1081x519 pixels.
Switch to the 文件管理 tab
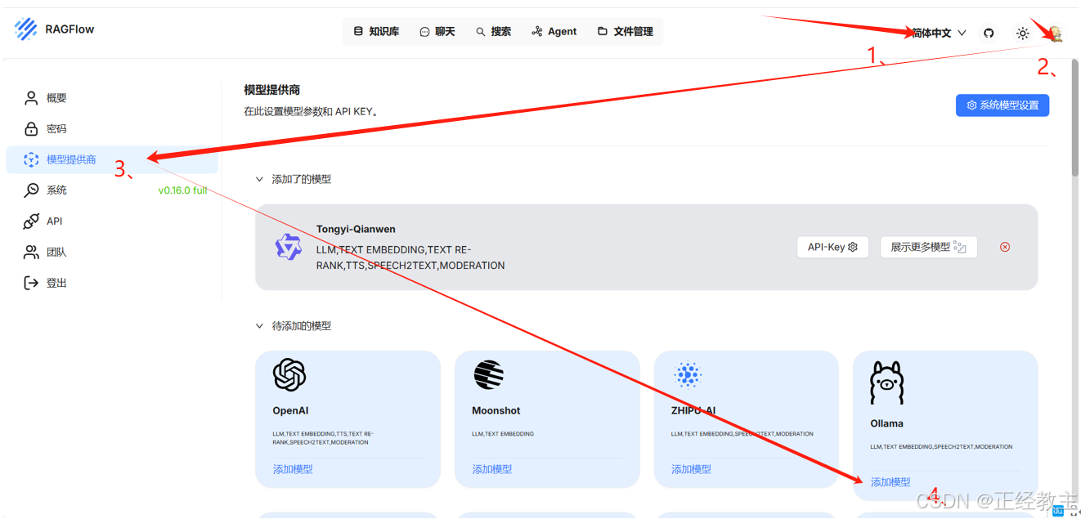pyautogui.click(x=626, y=31)
